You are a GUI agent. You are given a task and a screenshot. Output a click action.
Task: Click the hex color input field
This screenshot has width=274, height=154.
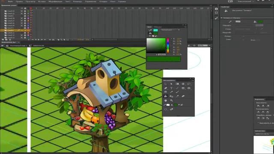pos(162,54)
